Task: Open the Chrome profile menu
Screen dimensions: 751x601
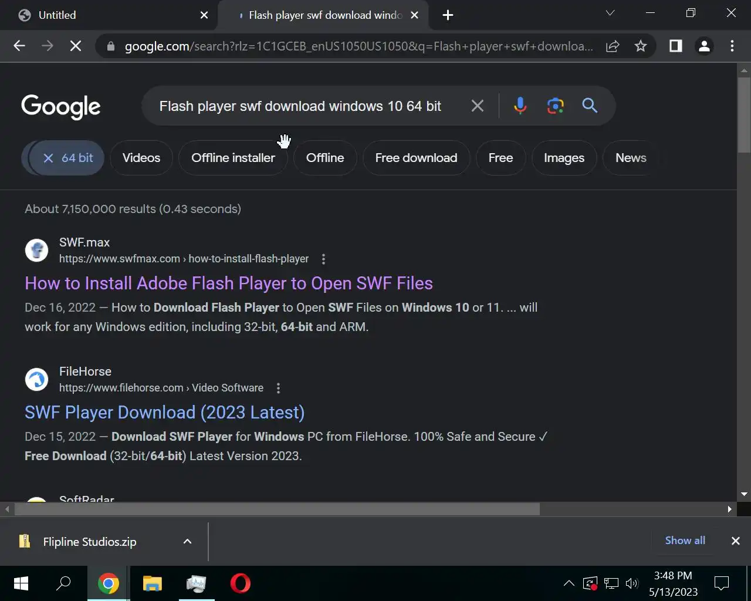Action: pyautogui.click(x=704, y=46)
